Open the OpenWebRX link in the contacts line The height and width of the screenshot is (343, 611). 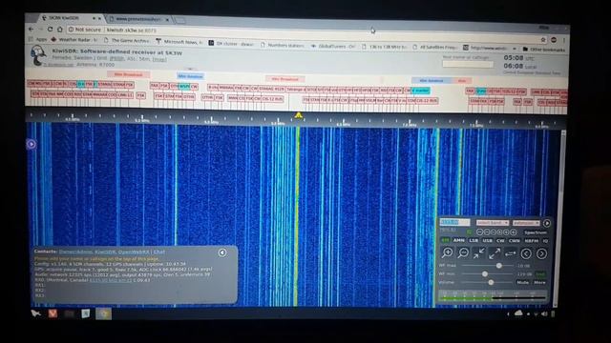(134, 252)
